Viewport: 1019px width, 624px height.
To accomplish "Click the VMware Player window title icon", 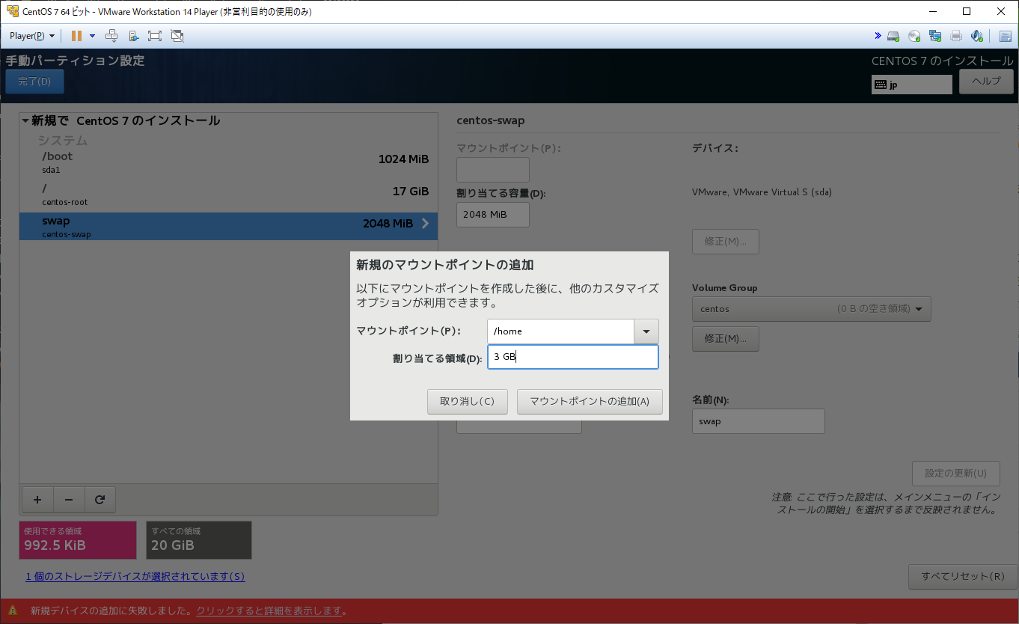I will coord(12,11).
